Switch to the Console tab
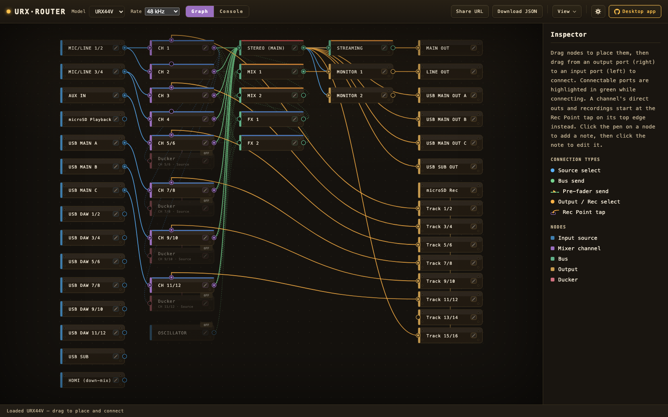This screenshot has width=668, height=417. click(x=231, y=12)
